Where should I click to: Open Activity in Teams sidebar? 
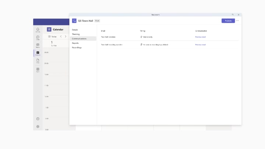click(38, 30)
